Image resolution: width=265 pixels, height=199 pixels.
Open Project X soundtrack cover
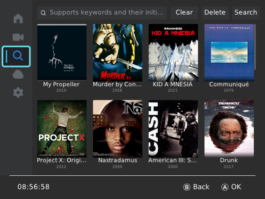pos(62,129)
